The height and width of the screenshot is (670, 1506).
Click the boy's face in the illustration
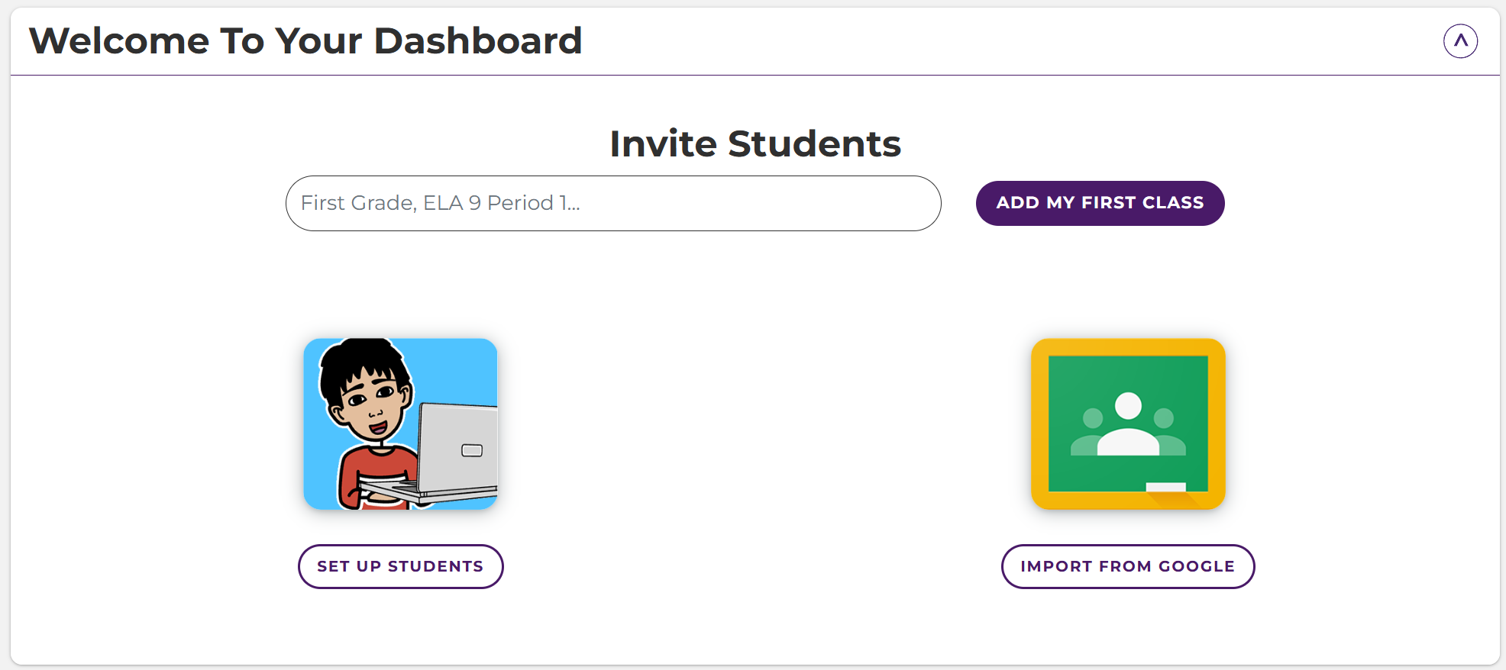click(368, 401)
